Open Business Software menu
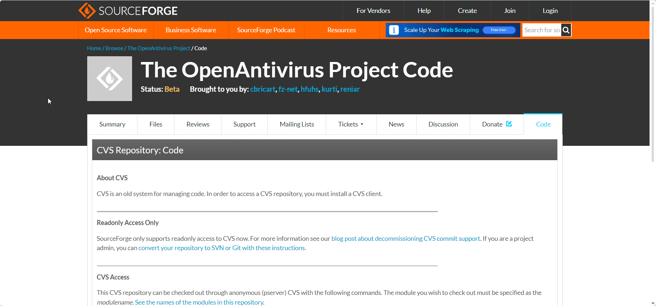Image resolution: width=656 pixels, height=306 pixels. point(191,30)
